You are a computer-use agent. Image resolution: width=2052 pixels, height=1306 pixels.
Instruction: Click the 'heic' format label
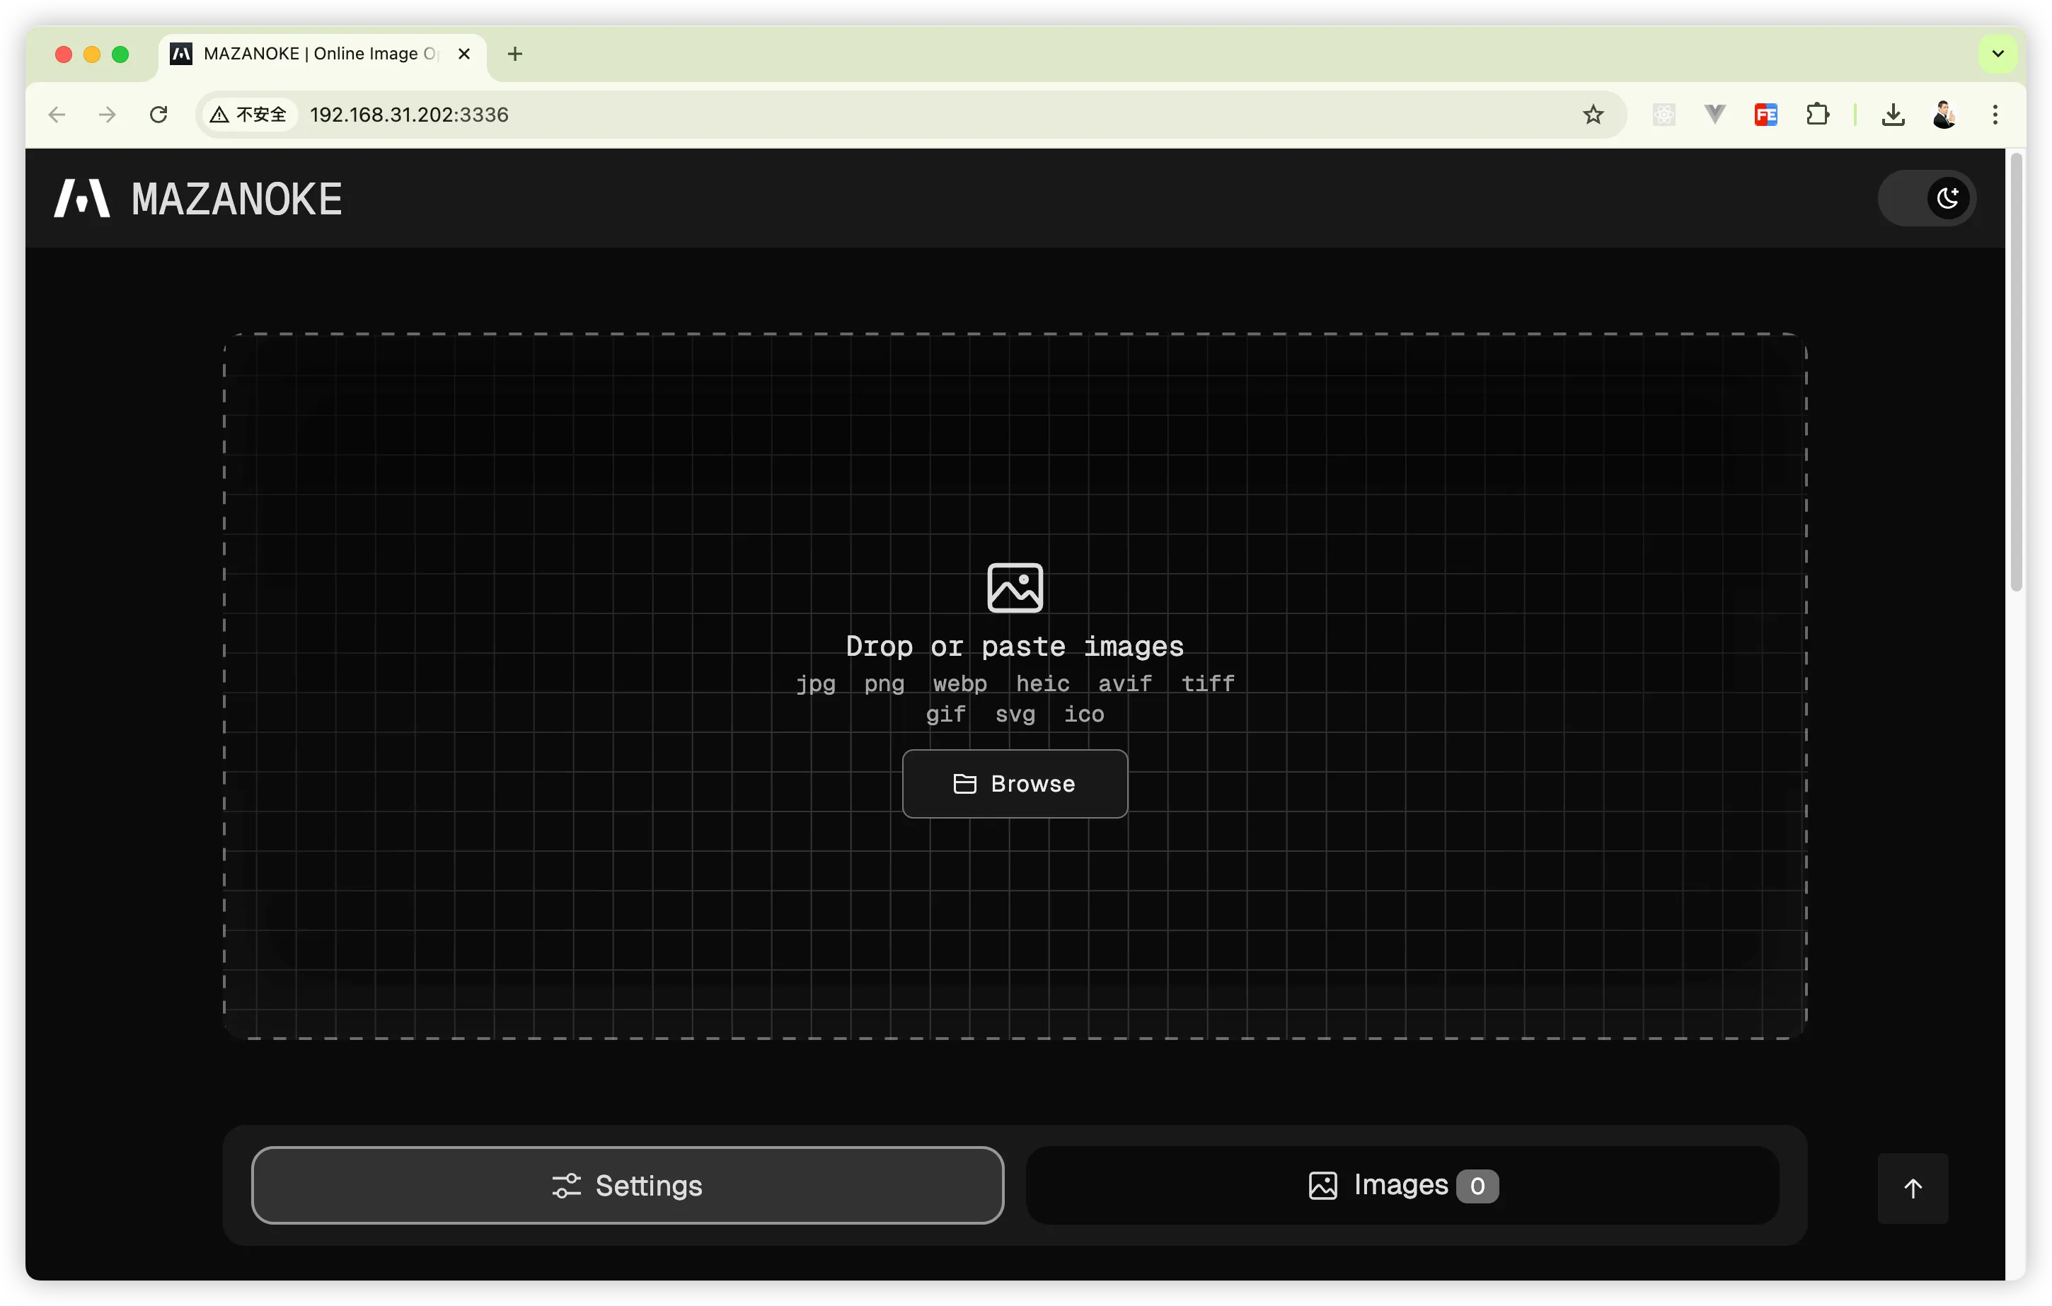(1043, 683)
